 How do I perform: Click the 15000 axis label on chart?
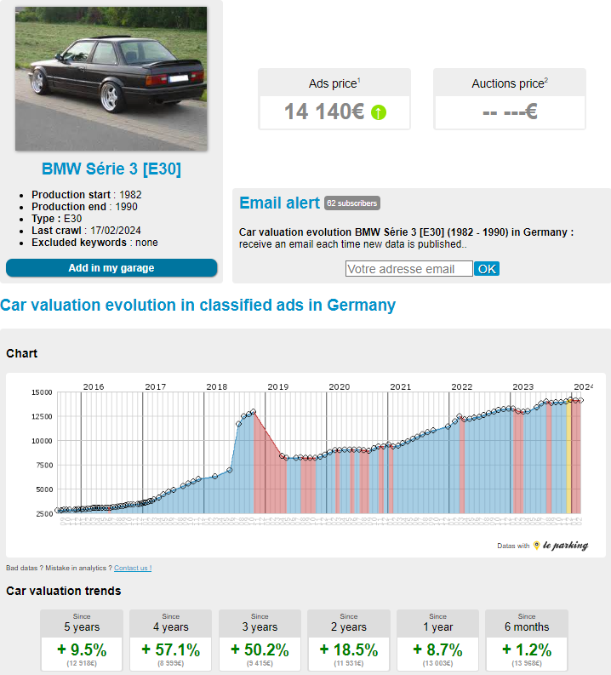tap(42, 392)
